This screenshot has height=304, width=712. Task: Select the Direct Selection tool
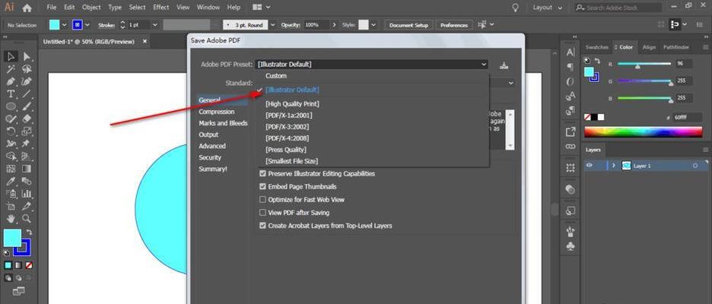coord(27,57)
